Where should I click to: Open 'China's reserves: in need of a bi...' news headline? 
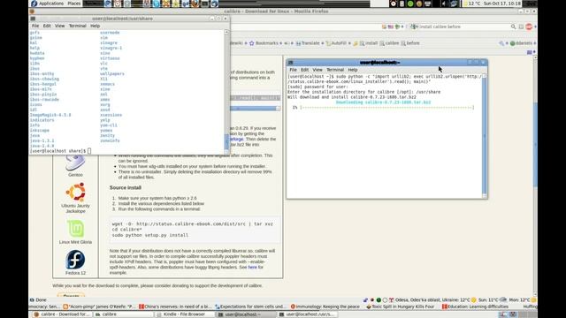click(175, 307)
